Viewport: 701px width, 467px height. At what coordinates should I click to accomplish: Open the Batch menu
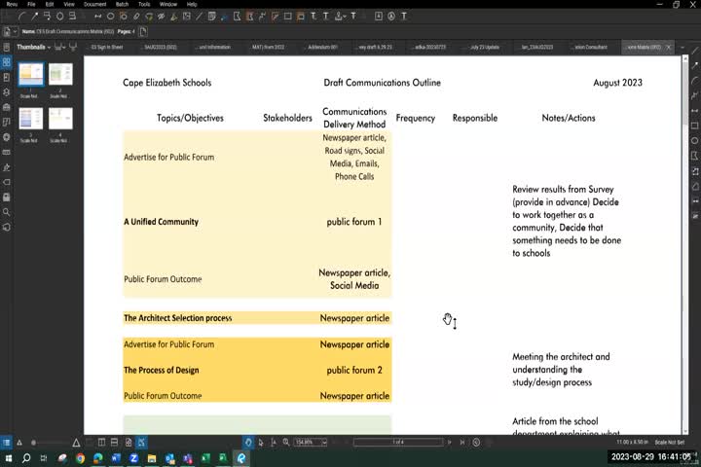(x=122, y=4)
